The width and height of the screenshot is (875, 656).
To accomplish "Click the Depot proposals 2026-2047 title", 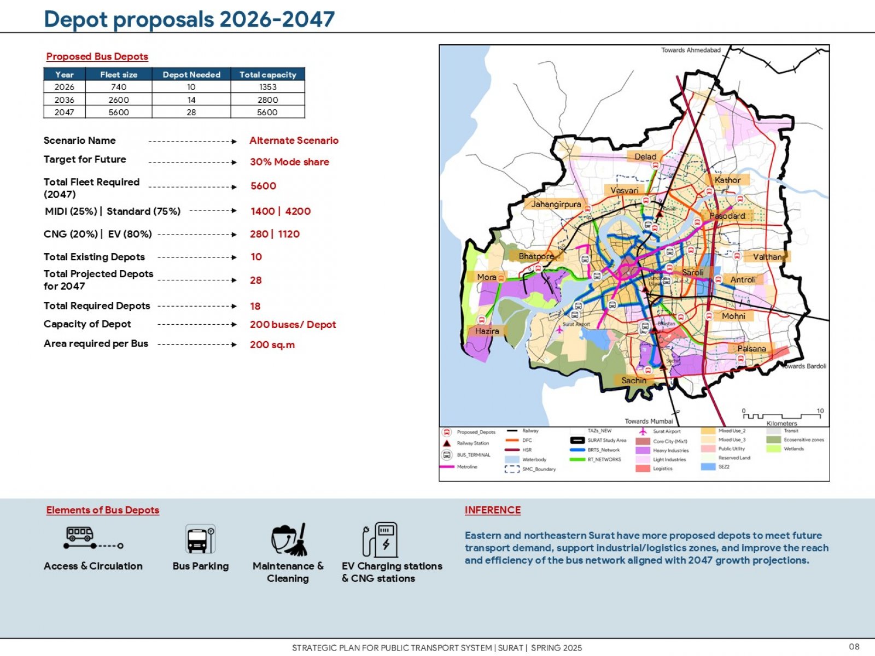I will point(189,19).
